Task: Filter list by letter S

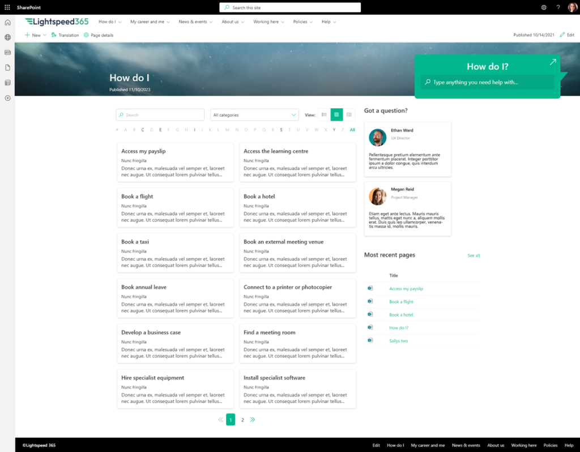Action: (281, 130)
